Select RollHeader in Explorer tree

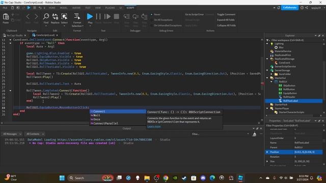point(289,97)
